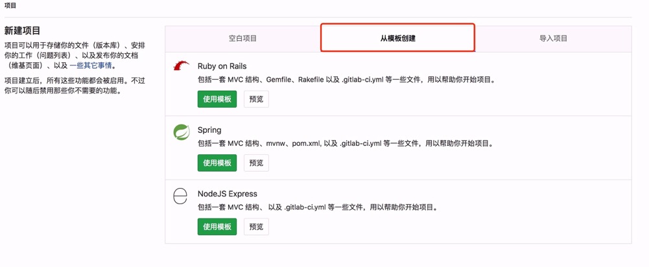Preview the NodeJS Express template
Image resolution: width=649 pixels, height=267 pixels.
[256, 227]
